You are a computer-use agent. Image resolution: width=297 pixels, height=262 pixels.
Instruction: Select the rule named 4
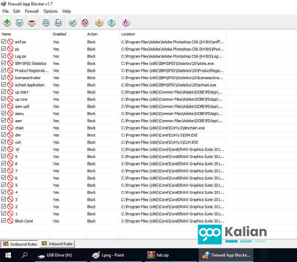(113, 192)
